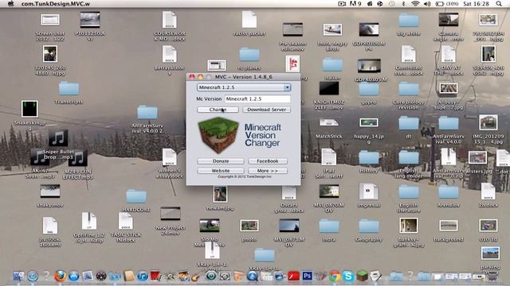Open Firefox from the dock
510x286 pixels.
coord(60,276)
